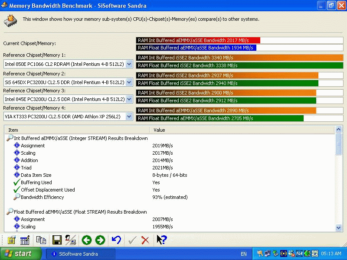Refresh benchmark using the undo arrow icon
This screenshot has width=347, height=260.
pos(116,240)
